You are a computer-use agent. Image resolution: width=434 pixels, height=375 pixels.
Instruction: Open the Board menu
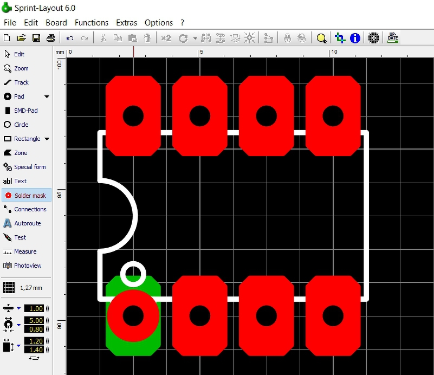tap(56, 23)
